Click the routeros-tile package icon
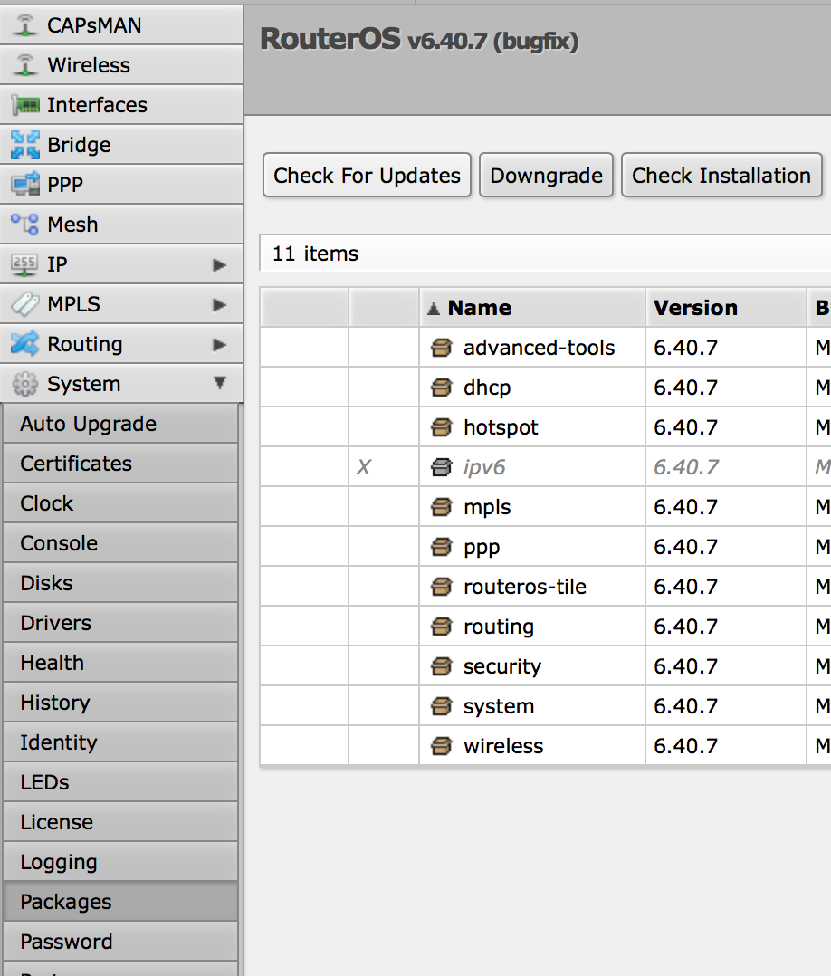This screenshot has width=831, height=976. [x=442, y=587]
